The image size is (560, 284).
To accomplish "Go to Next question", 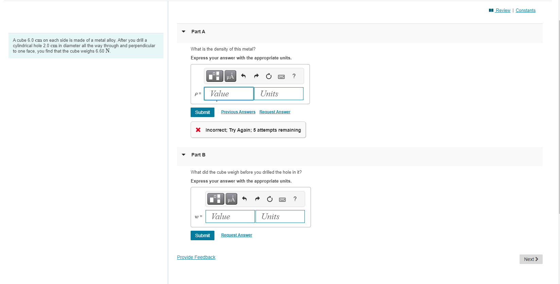I will [x=531, y=259].
